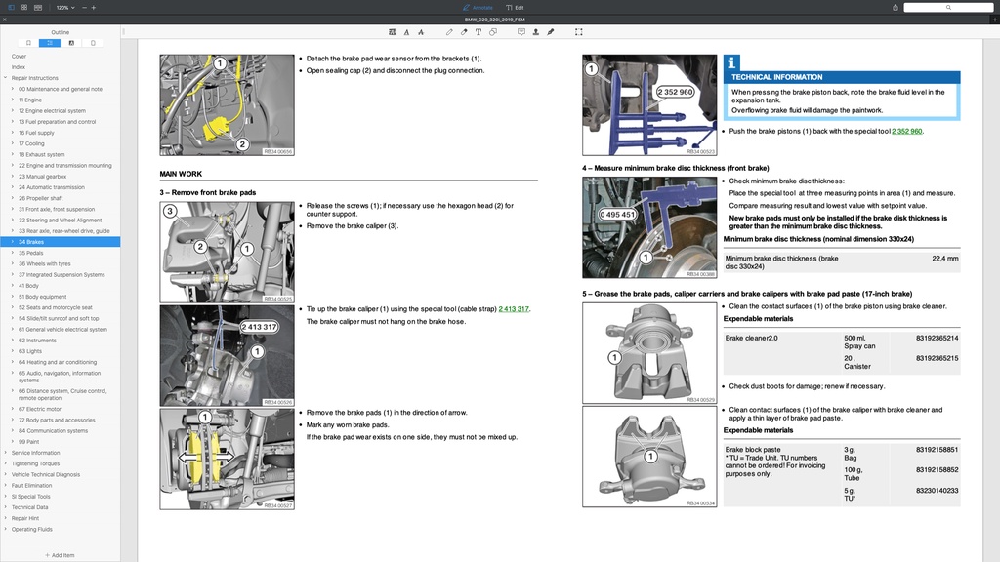
Task: Collapse the Repair Instructions outline section
Action: click(5, 78)
